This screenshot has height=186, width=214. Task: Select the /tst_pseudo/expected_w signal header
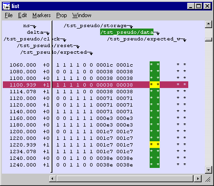143,39
